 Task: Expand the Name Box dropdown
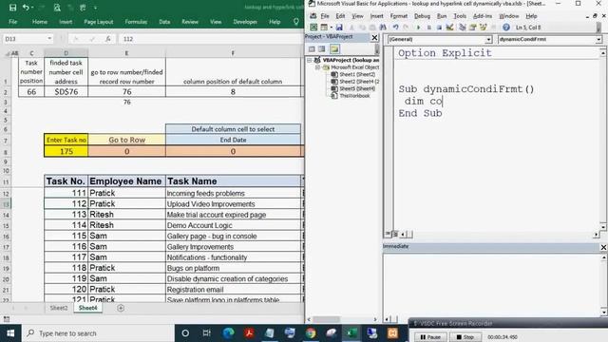tap(49, 38)
